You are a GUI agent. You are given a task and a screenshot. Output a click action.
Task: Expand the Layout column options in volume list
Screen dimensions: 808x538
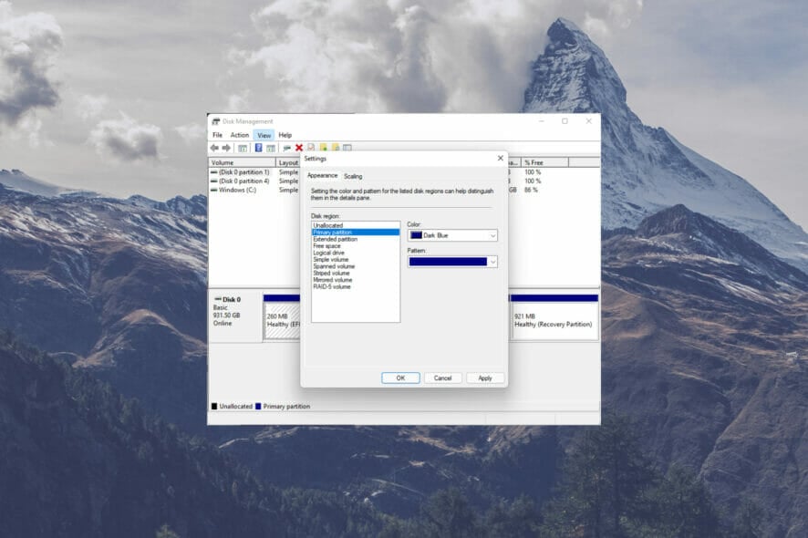click(x=288, y=162)
